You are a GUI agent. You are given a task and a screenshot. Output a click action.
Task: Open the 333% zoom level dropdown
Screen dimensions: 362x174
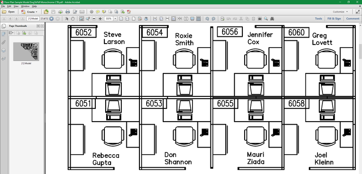pos(115,19)
